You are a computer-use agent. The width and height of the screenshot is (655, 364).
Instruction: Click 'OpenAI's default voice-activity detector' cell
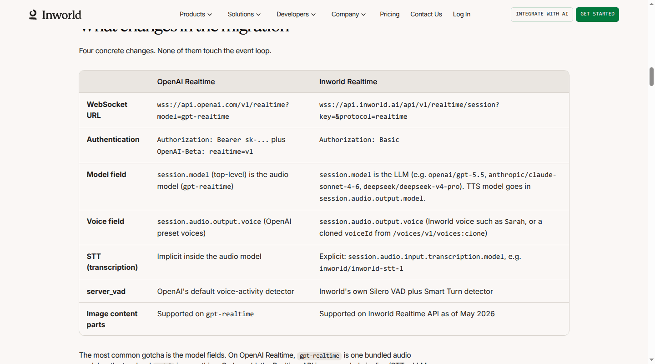click(226, 292)
